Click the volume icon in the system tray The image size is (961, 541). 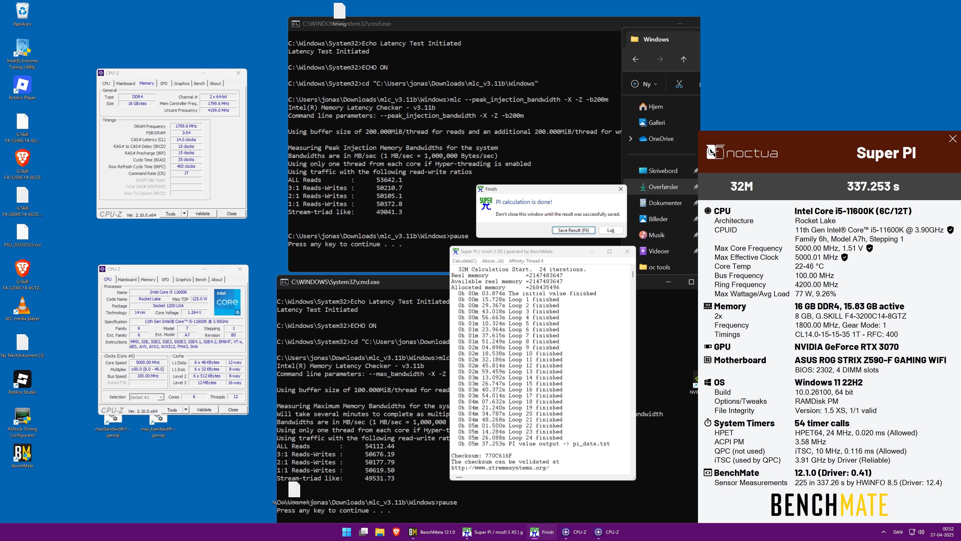(x=921, y=532)
